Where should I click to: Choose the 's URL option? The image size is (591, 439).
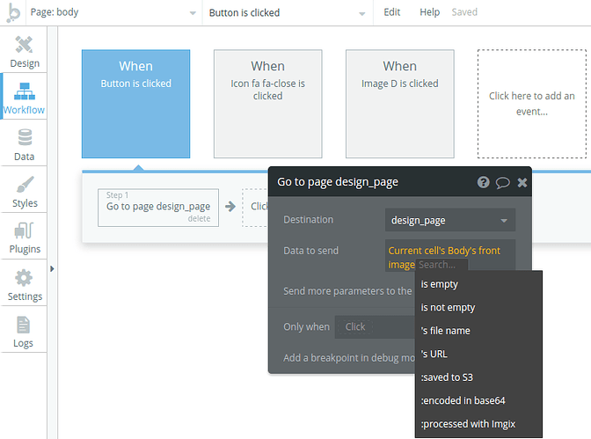point(478,355)
